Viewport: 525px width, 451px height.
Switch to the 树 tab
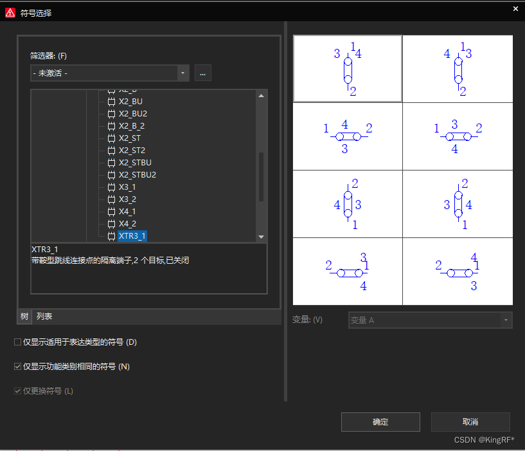[24, 316]
